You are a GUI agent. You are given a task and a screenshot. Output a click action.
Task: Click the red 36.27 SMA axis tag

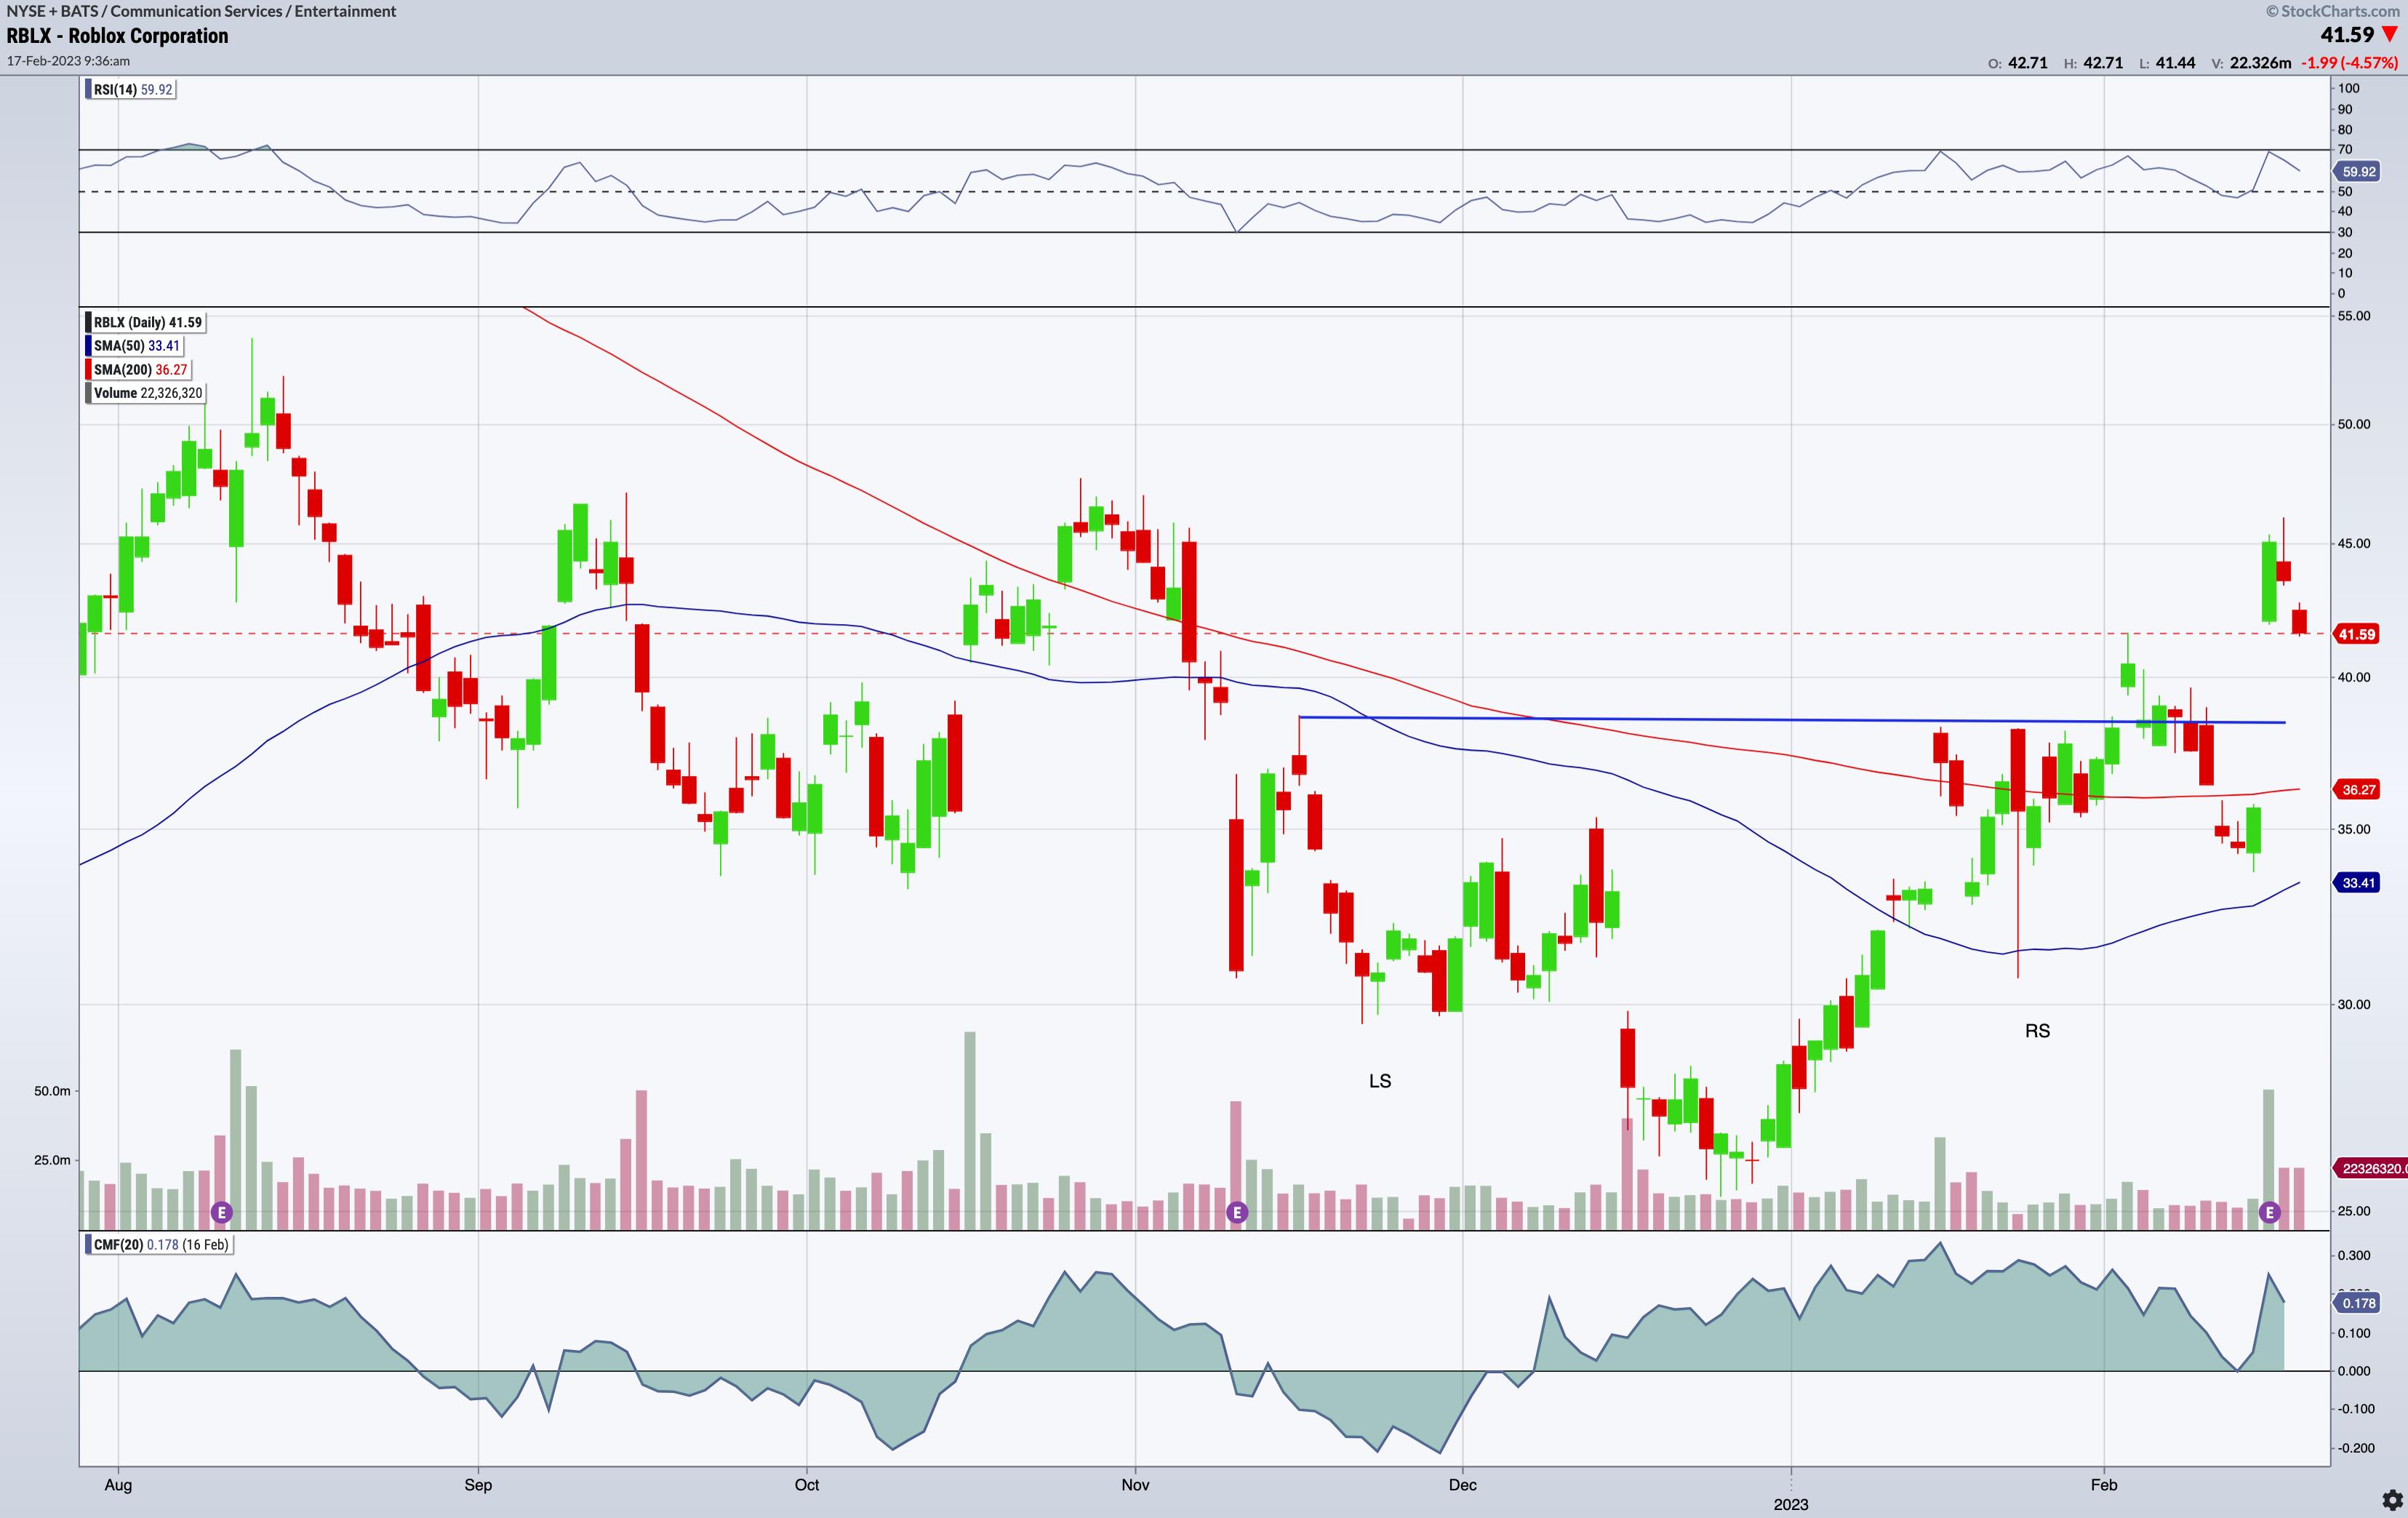(x=2358, y=790)
